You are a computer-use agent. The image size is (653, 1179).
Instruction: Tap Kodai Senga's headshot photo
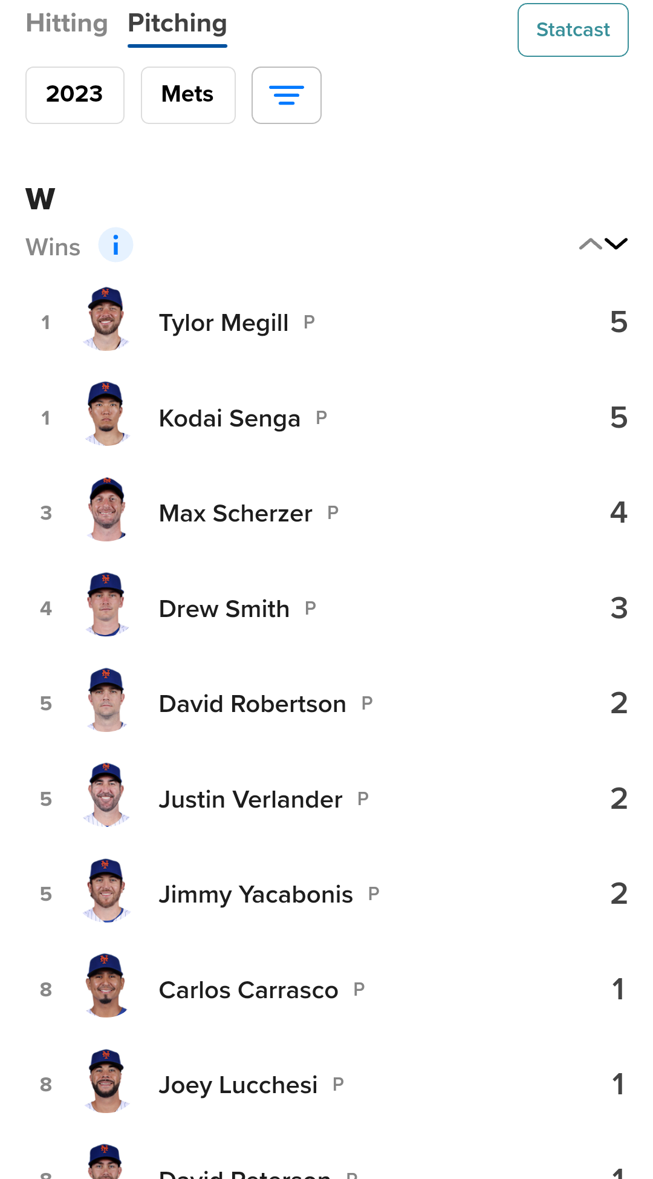pos(106,415)
